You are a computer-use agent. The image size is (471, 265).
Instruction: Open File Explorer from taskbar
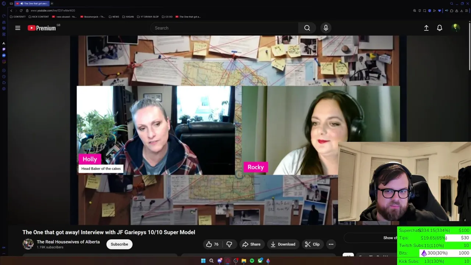click(244, 261)
